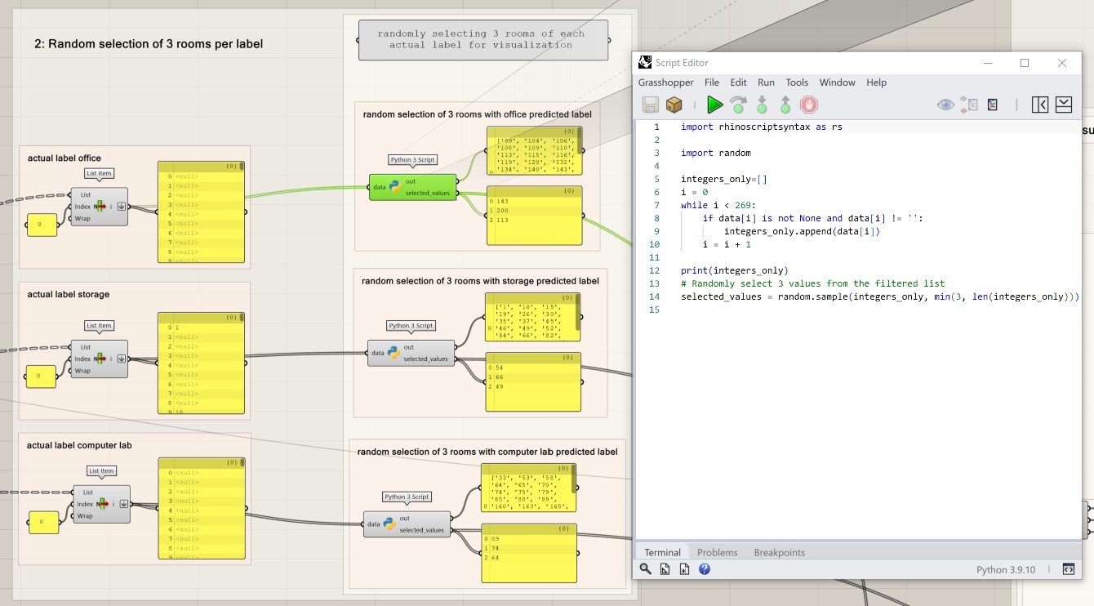Click the Python icon on office script component
1094x606 pixels.
click(395, 187)
